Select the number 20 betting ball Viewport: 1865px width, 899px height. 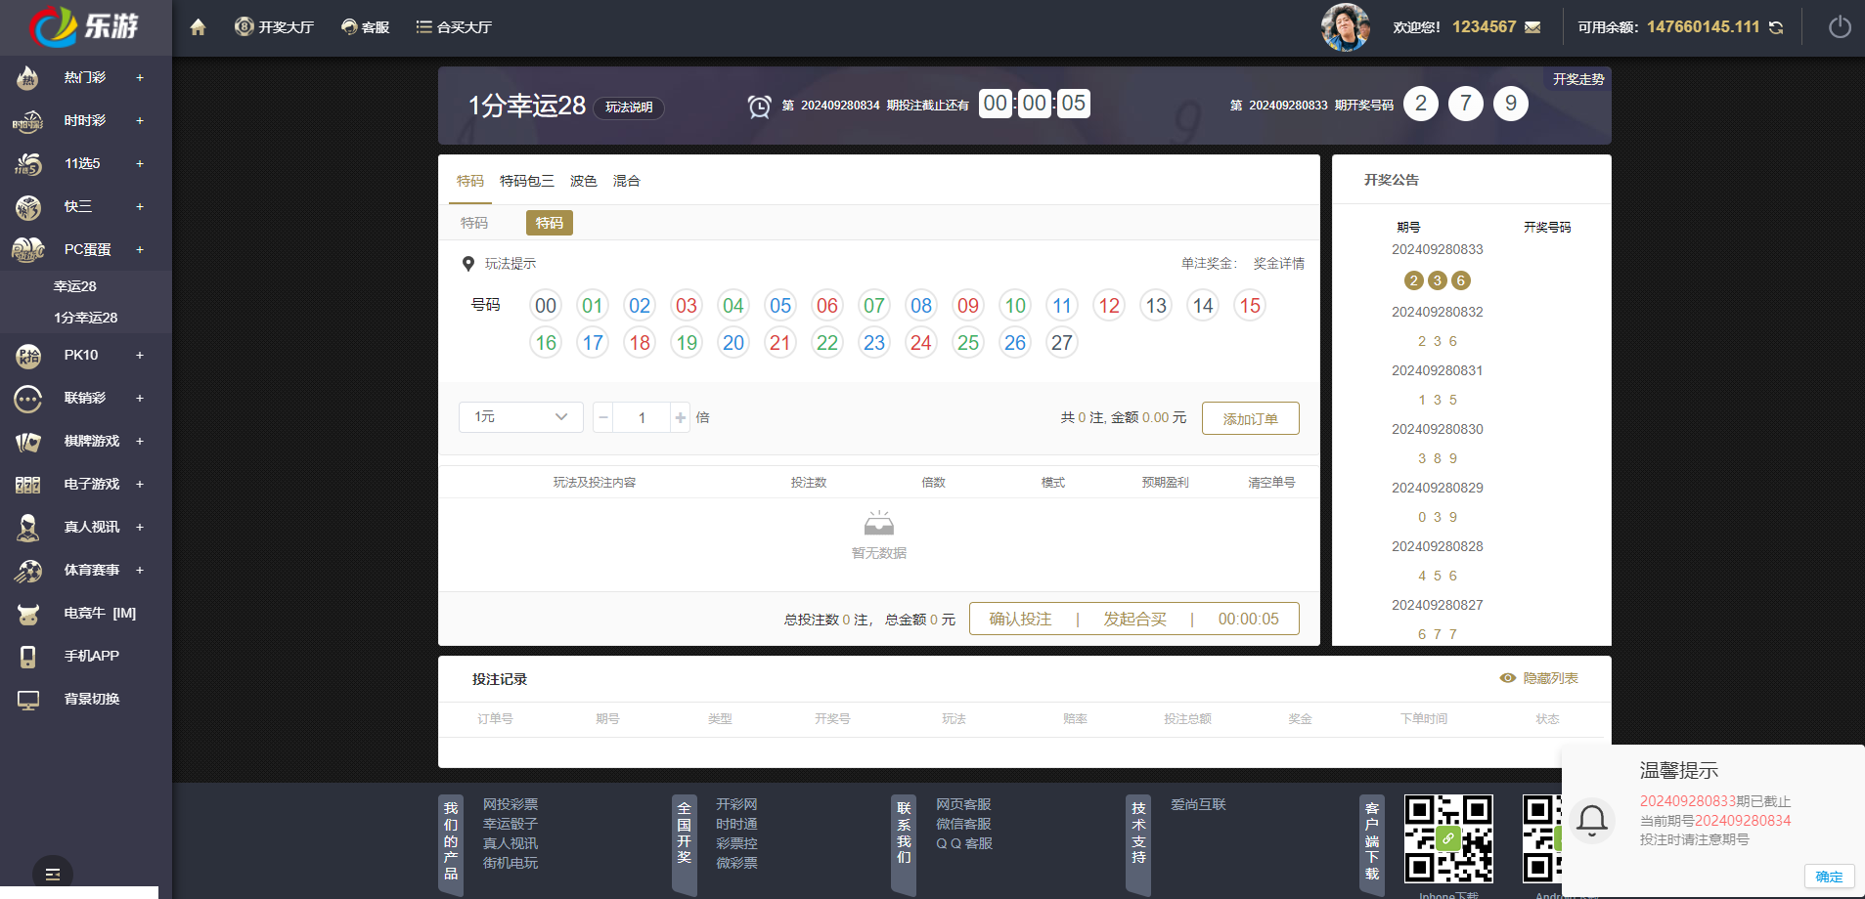[x=733, y=342]
